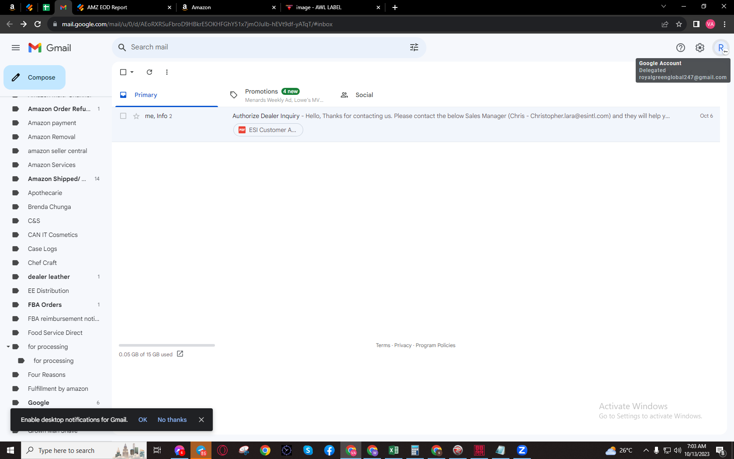Screen dimensions: 734x459
Task: Select the Authorize Dealer Inquiry email checkbox
Action: (x=123, y=116)
